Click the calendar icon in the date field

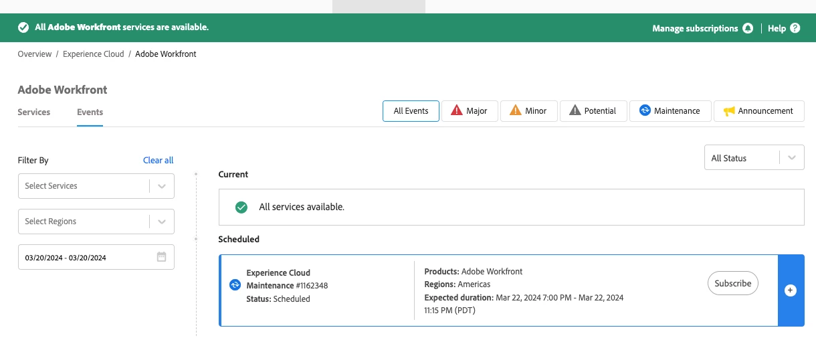pyautogui.click(x=161, y=257)
